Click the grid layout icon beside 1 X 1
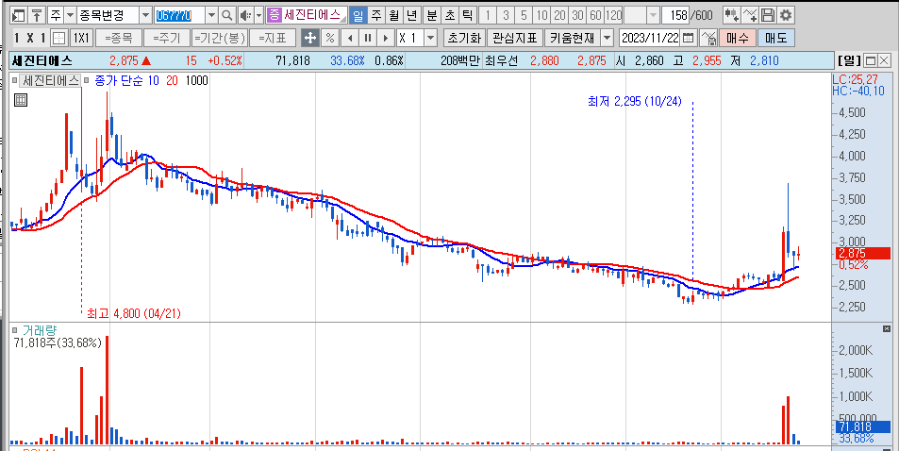The height and width of the screenshot is (451, 899). [x=58, y=39]
